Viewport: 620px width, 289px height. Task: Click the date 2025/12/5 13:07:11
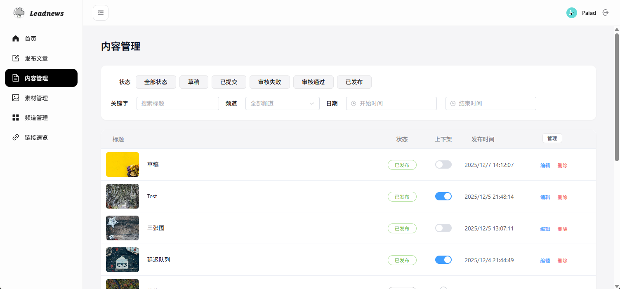tap(489, 228)
